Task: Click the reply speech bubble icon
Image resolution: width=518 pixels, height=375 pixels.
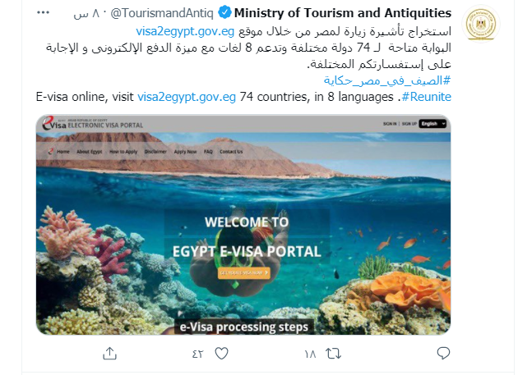Action: click(443, 353)
